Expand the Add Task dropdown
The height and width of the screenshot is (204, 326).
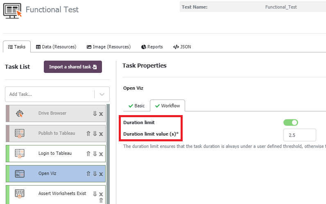102,94
